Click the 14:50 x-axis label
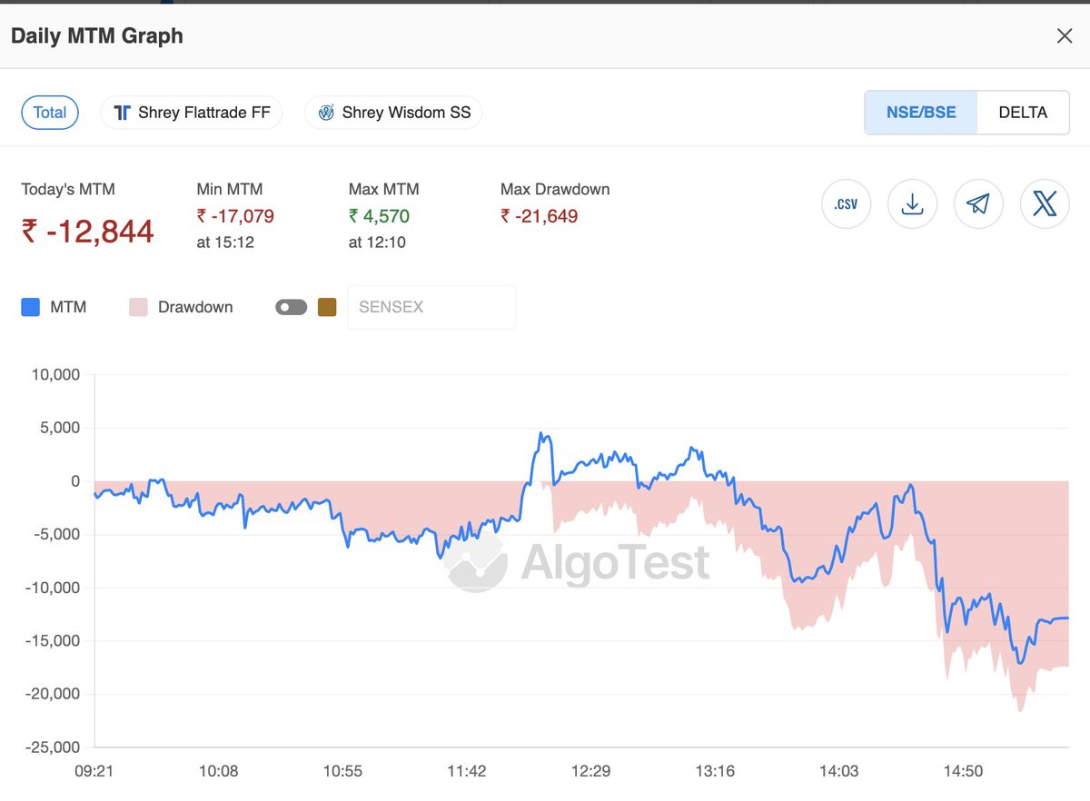 coord(963,772)
